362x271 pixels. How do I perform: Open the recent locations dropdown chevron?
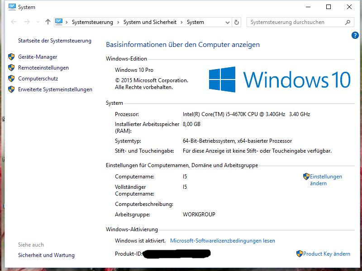pyautogui.click(x=38, y=22)
